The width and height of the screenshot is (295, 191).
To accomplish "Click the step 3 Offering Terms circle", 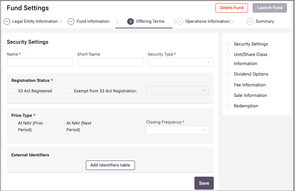I will [x=130, y=21].
